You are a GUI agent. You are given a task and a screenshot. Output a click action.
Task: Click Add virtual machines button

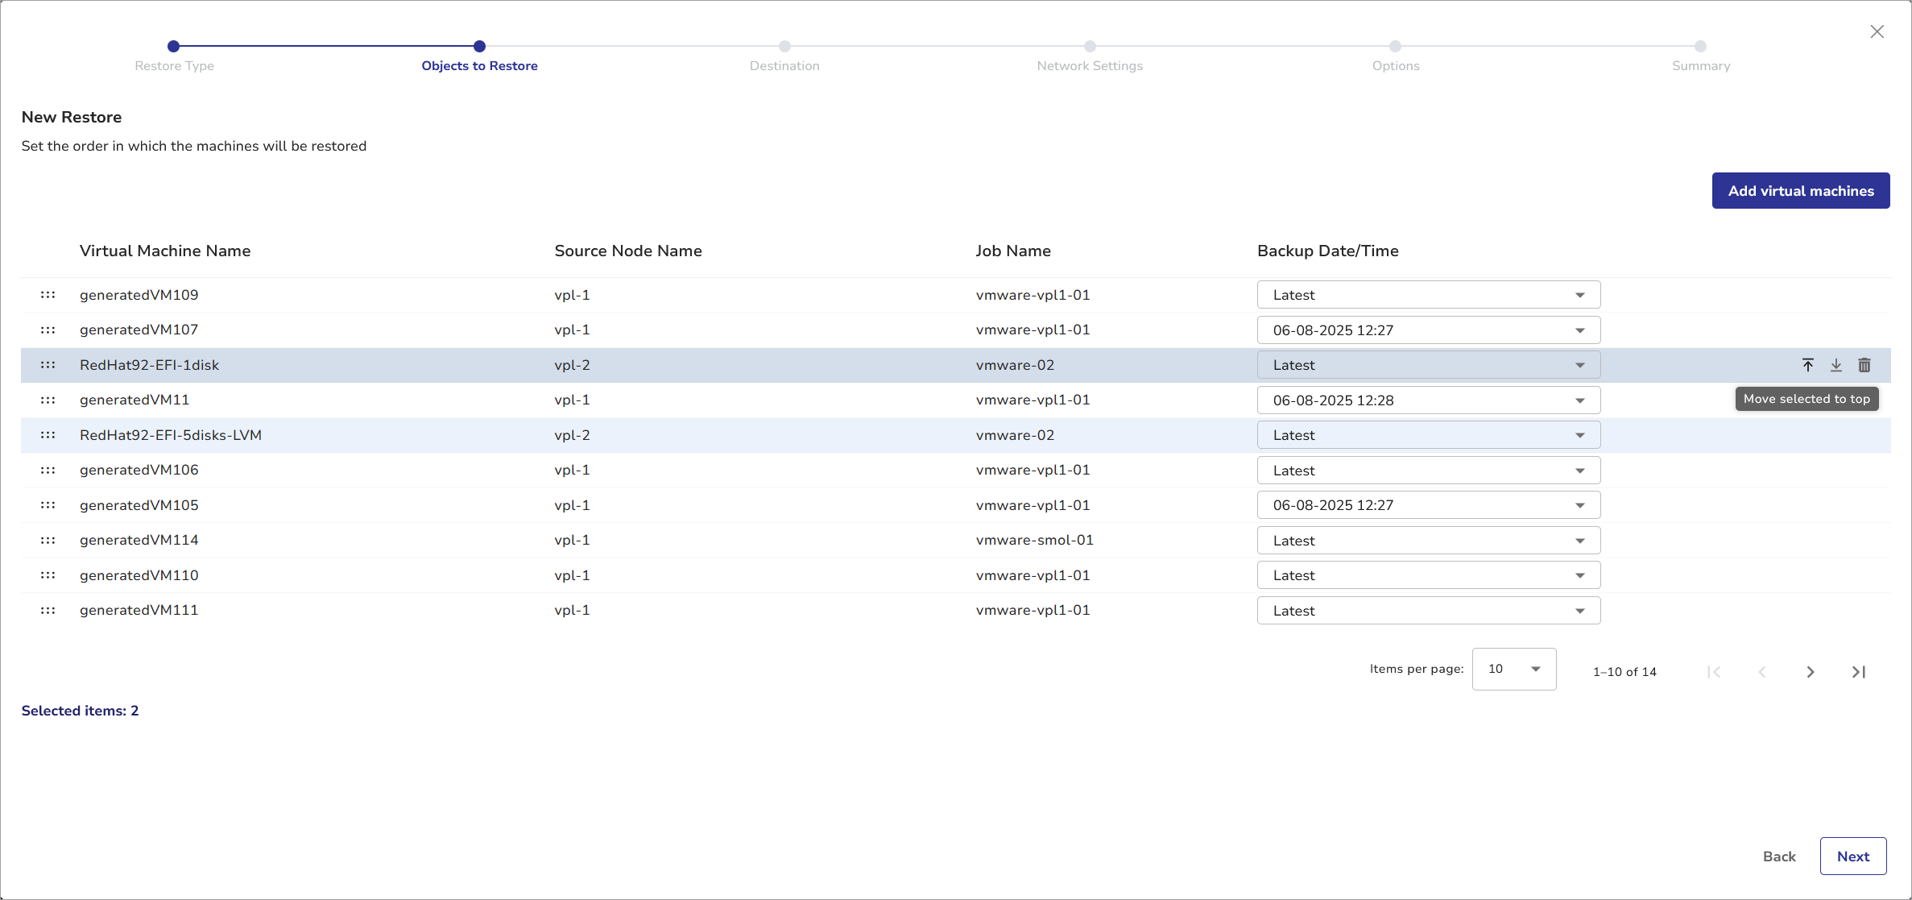coord(1800,191)
